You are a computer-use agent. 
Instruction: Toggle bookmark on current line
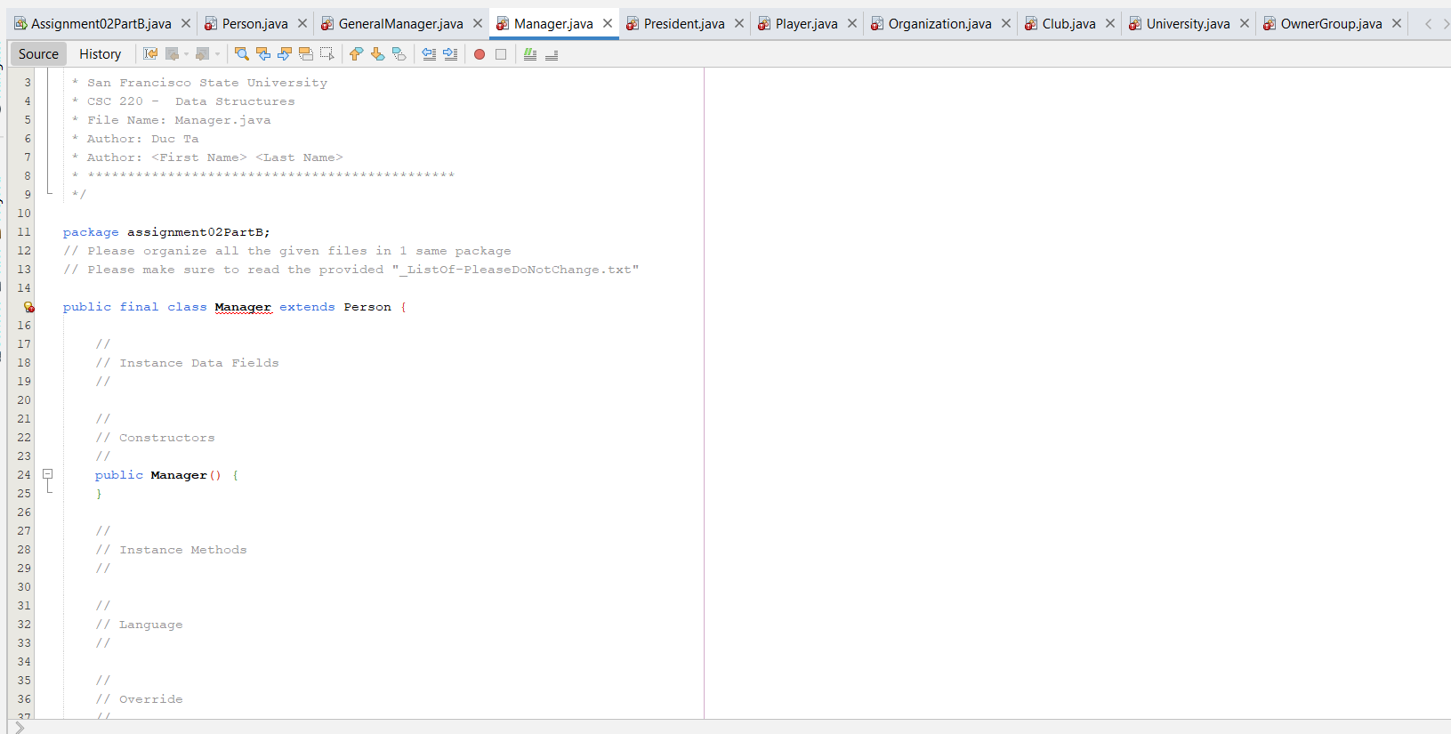(399, 54)
